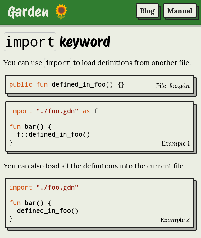Viewport: 201px width, 238px height.
Task: Click the closing brace in Example 2
Action: pyautogui.click(x=11, y=218)
